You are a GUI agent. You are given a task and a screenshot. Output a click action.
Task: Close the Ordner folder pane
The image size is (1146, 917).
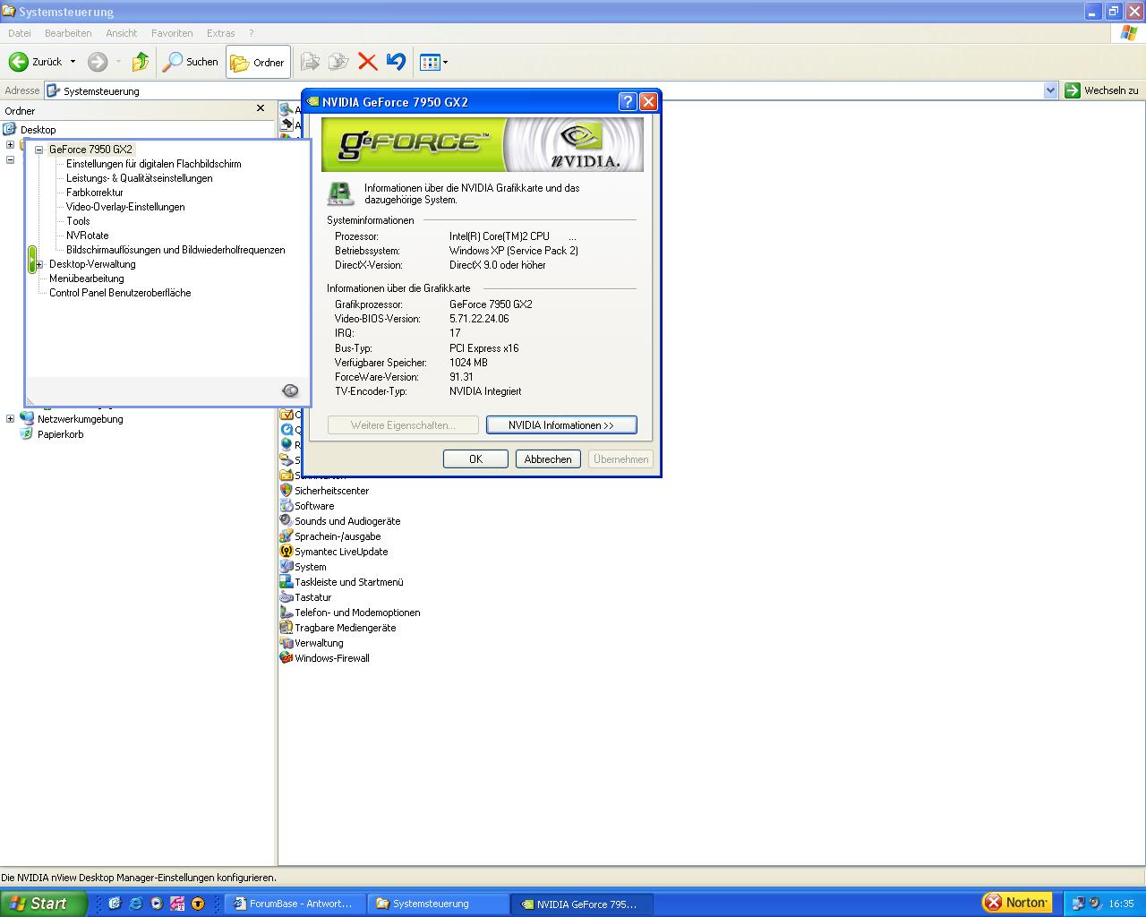coord(261,108)
